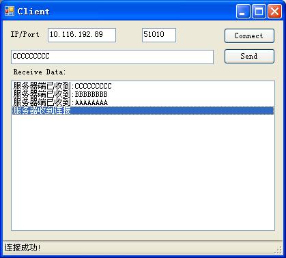Click the Connect button
Viewport: 286px width, 258px height.
point(249,35)
